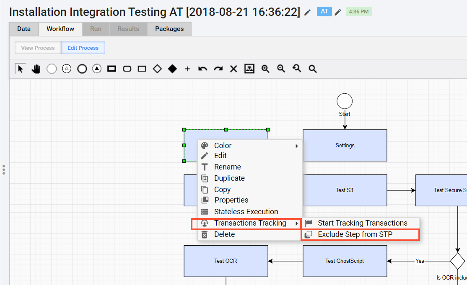
Task: Select the Test S3 step box
Action: point(345,190)
